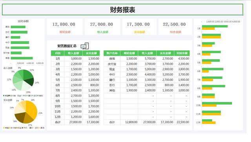Click the 合计 cell of the monthly table
This screenshot has height=142, width=251.
[x=58, y=122]
